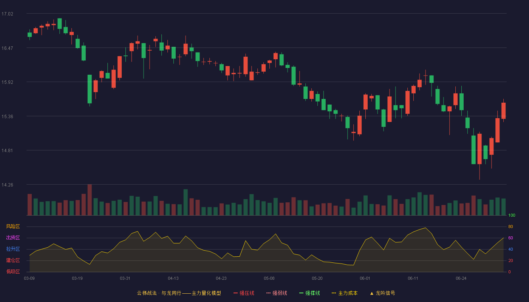Toggle the 主力量化模型 line legend entry
Screen dimensions: 529x302
179,293
